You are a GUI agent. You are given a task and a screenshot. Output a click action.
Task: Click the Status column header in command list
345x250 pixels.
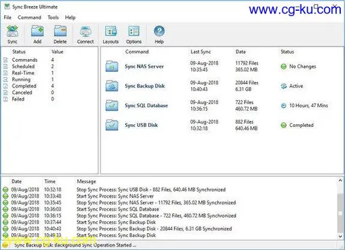click(x=287, y=52)
